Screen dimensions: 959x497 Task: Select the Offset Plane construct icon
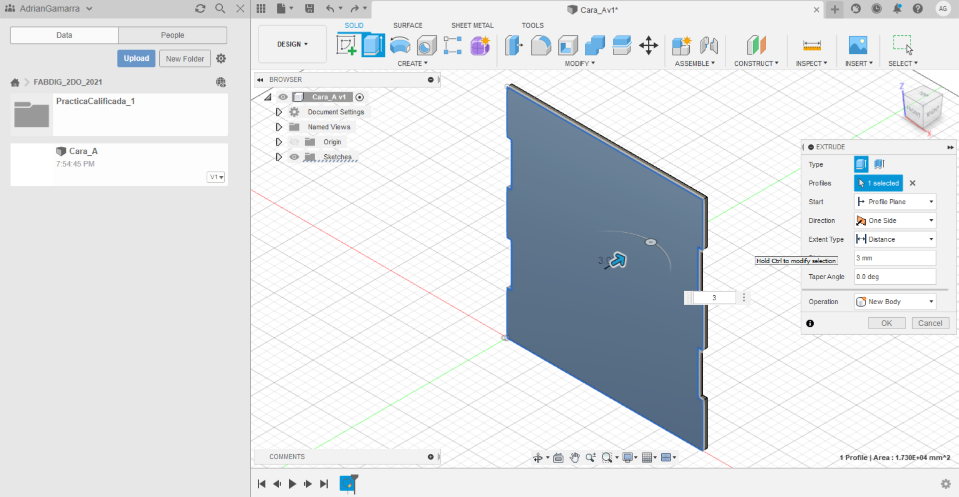coord(756,45)
